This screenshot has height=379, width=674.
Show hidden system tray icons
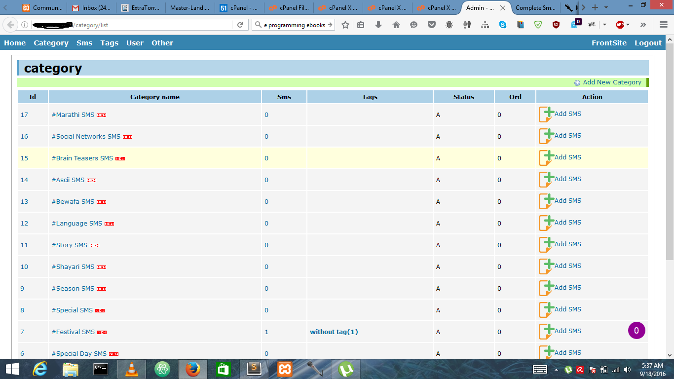pyautogui.click(x=557, y=369)
